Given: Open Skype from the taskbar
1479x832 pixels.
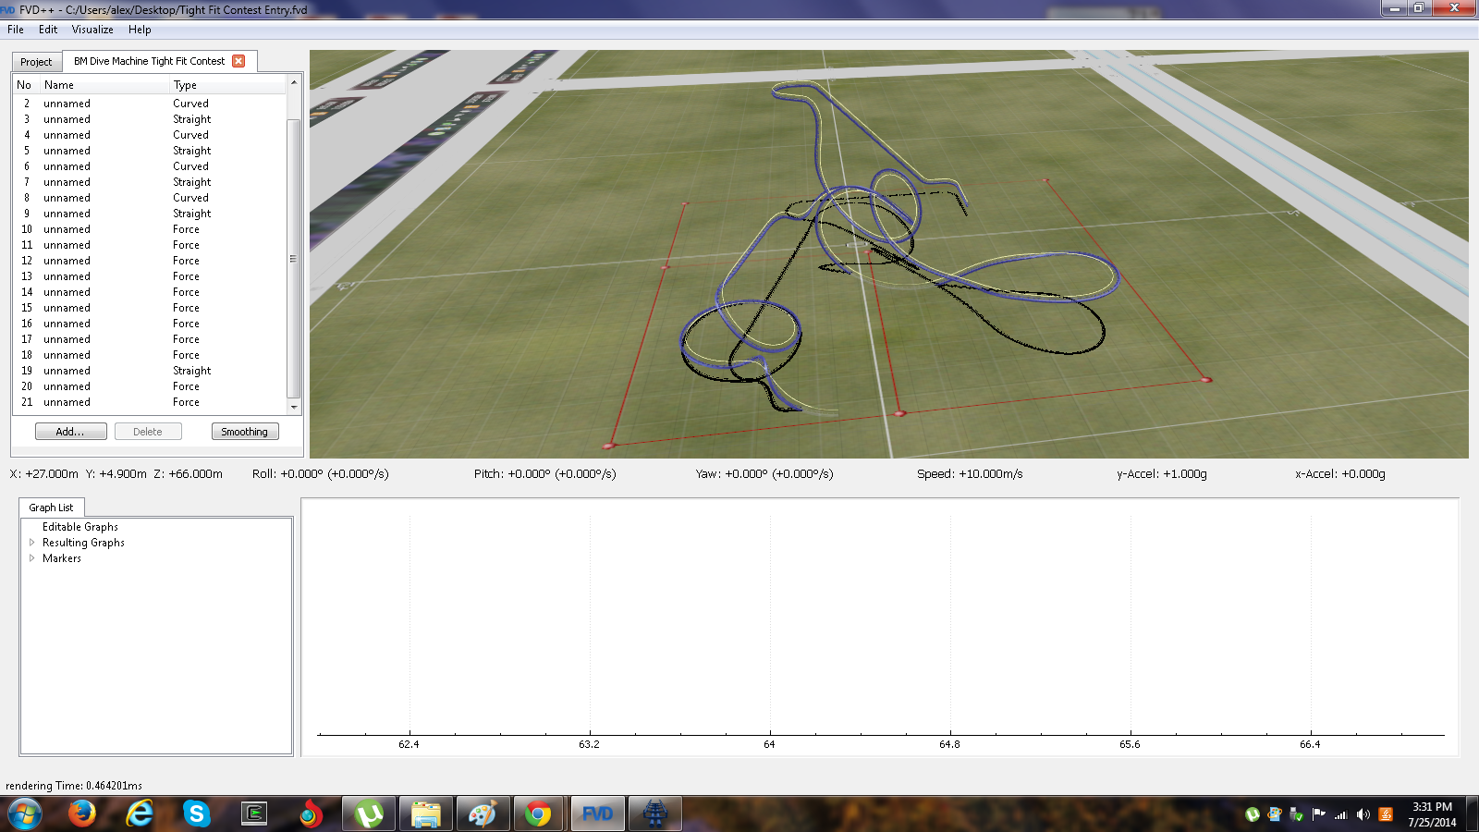Looking at the screenshot, I should click(x=196, y=814).
